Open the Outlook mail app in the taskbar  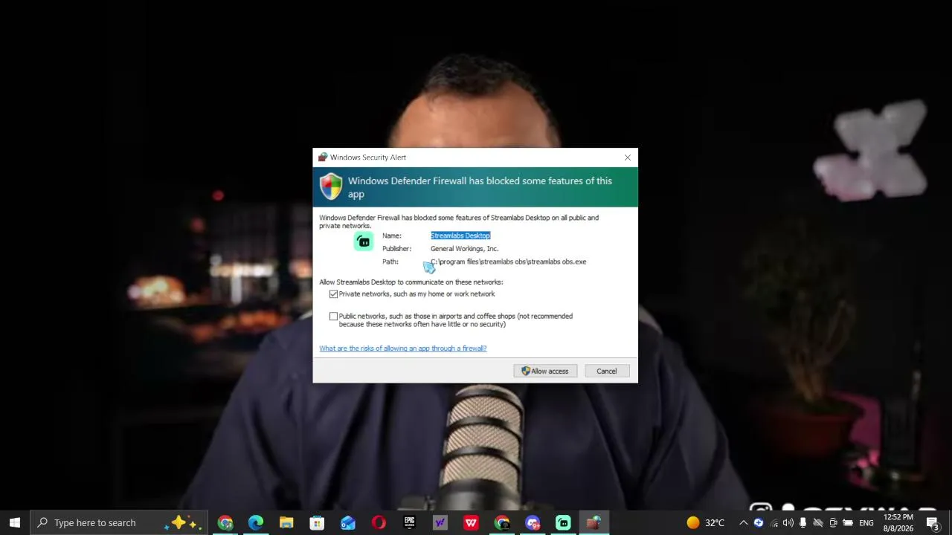point(348,522)
